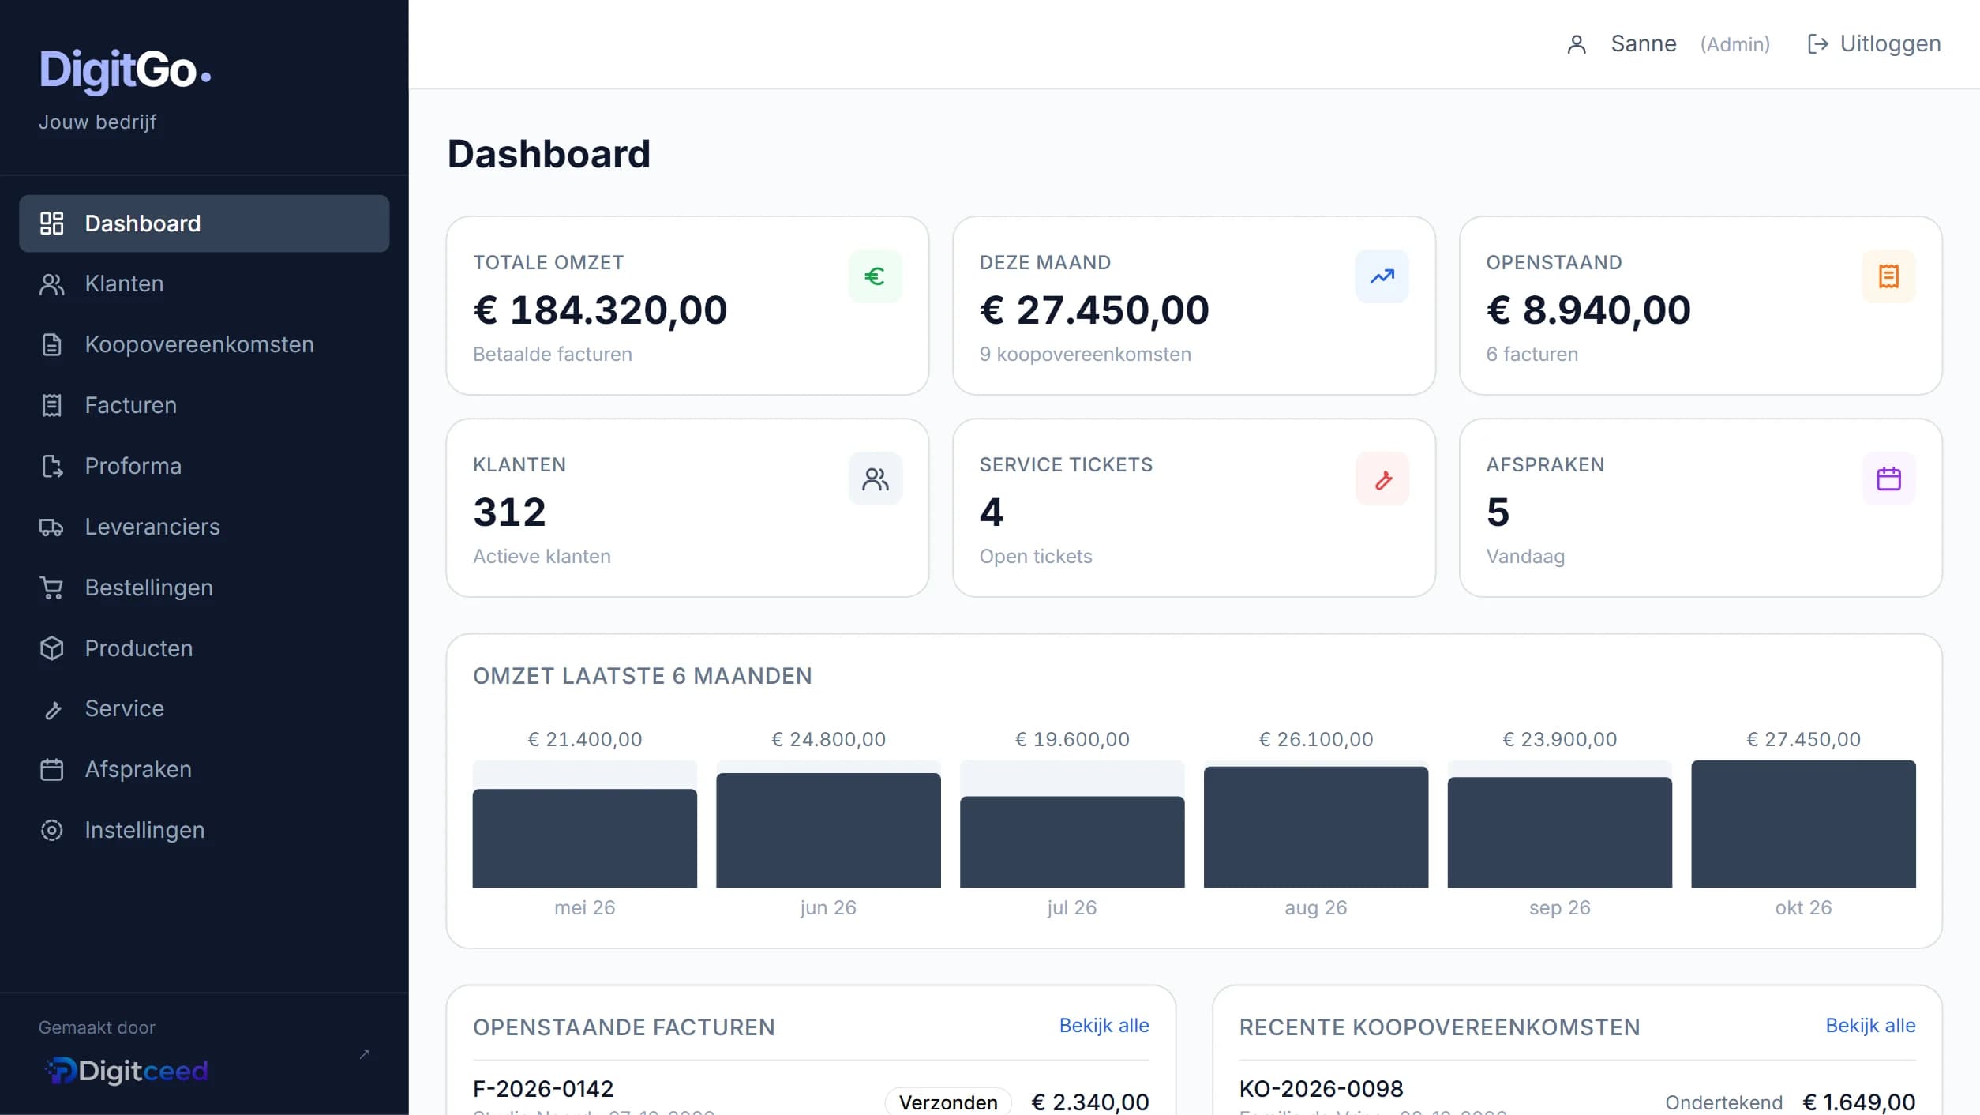Click the € 24.800,00 label above jun 26
1980x1115 pixels.
pyautogui.click(x=828, y=740)
